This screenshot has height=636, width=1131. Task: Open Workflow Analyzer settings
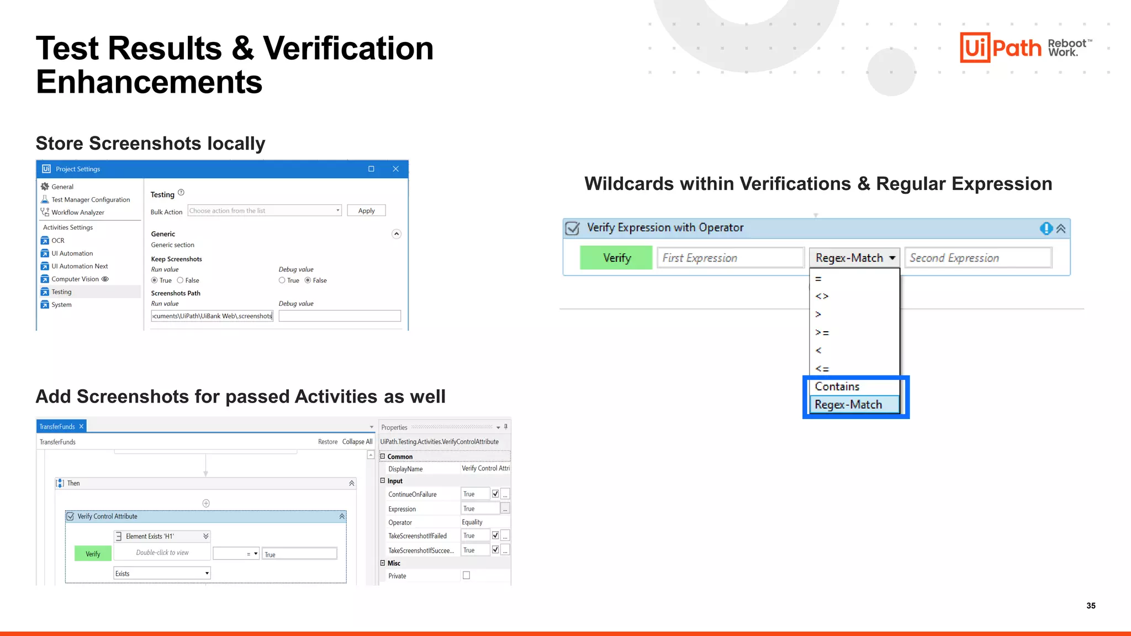[x=78, y=213]
